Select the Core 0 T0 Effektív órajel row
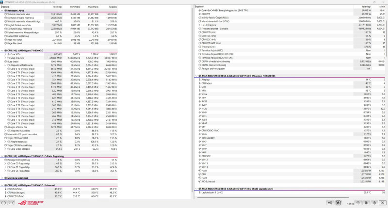Image resolution: width=388 pixels, height=208 pixels. pyautogui.click(x=59, y=69)
